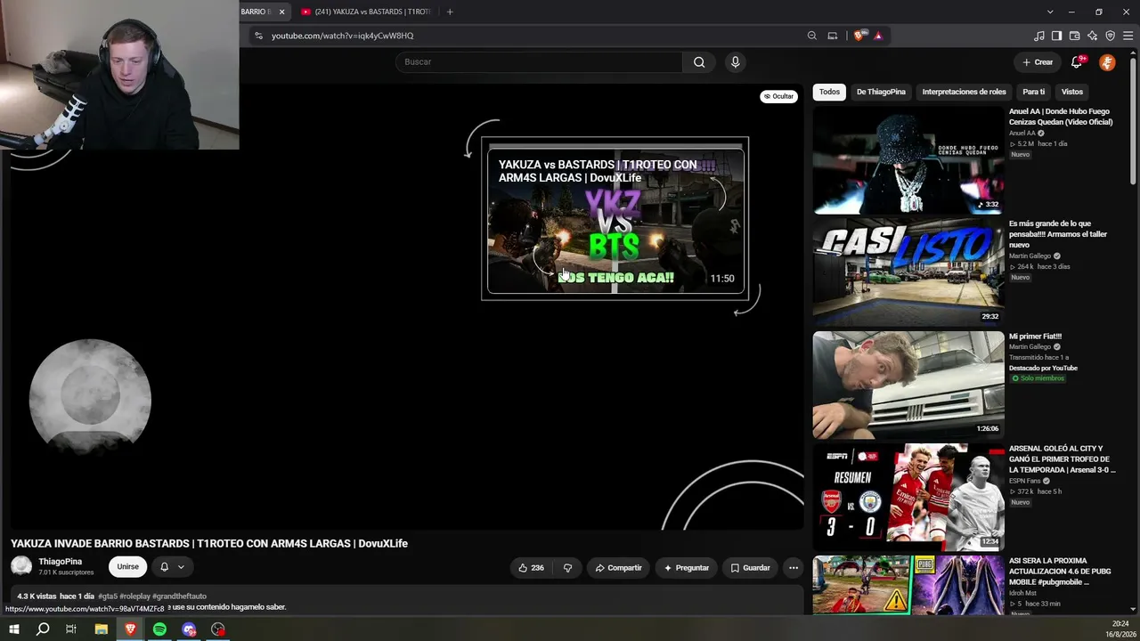The image size is (1140, 641).
Task: Open Brave Leo AI sparkle icon
Action: [1093, 36]
